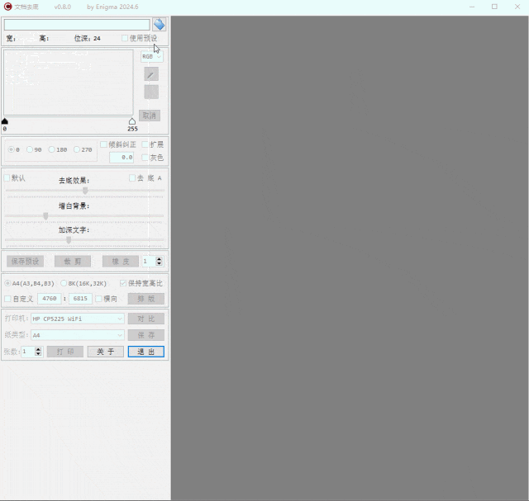Decrease copies count with down arrow
This screenshot has height=501, width=529.
pos(38,354)
